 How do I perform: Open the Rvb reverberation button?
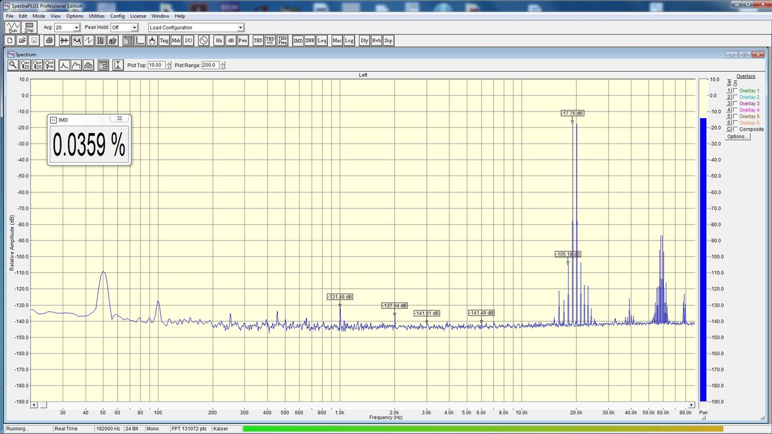376,40
